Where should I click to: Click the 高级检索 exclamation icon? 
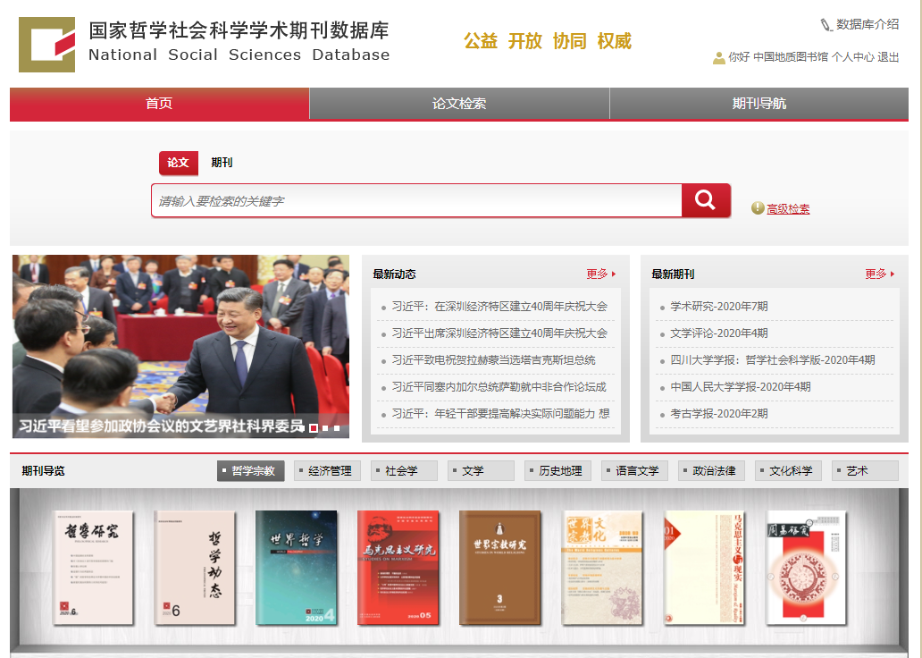point(758,208)
